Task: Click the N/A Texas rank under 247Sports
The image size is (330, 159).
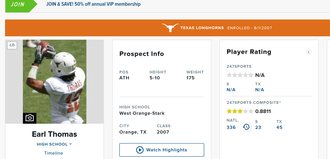Action: (260, 90)
